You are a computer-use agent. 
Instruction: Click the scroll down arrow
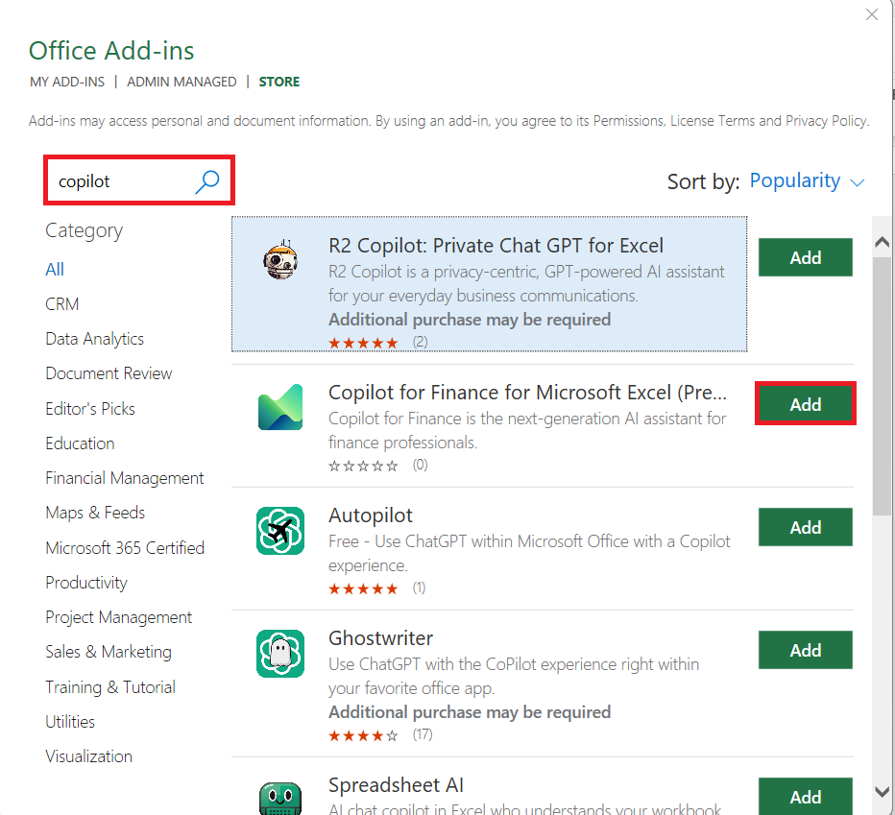tap(882, 792)
